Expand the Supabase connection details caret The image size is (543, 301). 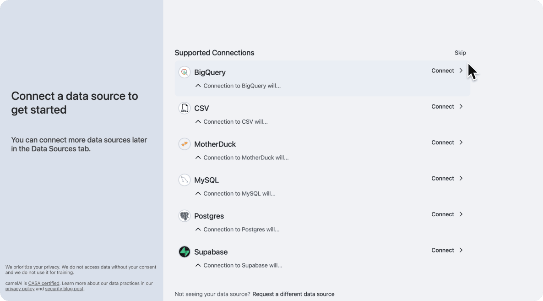[x=198, y=265]
